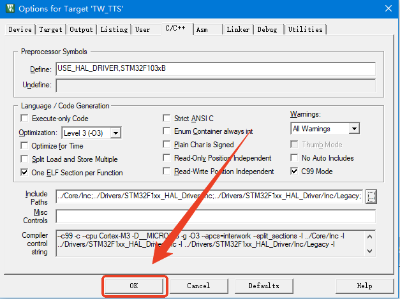This screenshot has width=400, height=299.
Task: Toggle the Optimize for Time checkbox
Action: click(x=24, y=146)
